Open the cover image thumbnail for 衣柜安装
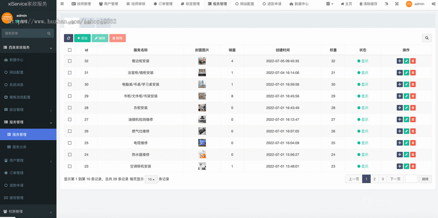 tap(202, 107)
